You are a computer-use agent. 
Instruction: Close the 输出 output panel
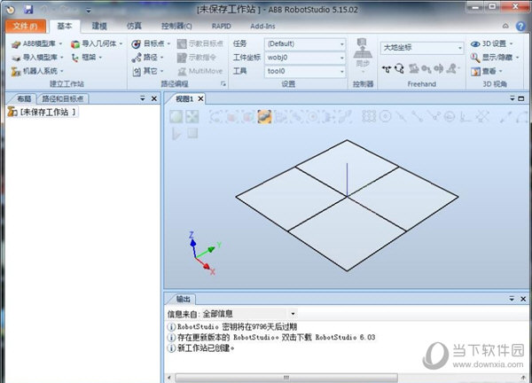523,299
